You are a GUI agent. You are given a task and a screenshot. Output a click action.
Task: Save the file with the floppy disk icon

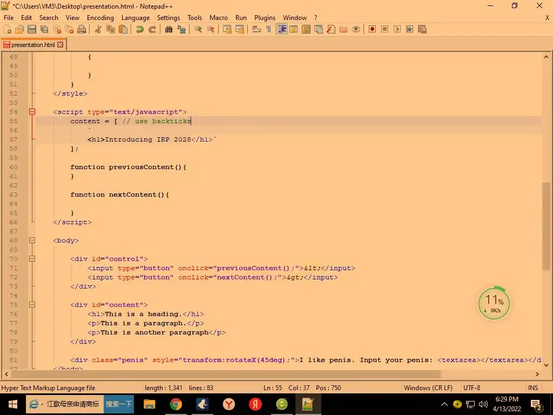coord(32,29)
